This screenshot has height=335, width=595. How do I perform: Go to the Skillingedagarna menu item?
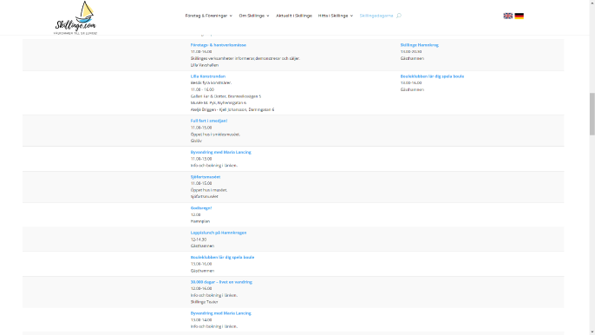tap(376, 16)
